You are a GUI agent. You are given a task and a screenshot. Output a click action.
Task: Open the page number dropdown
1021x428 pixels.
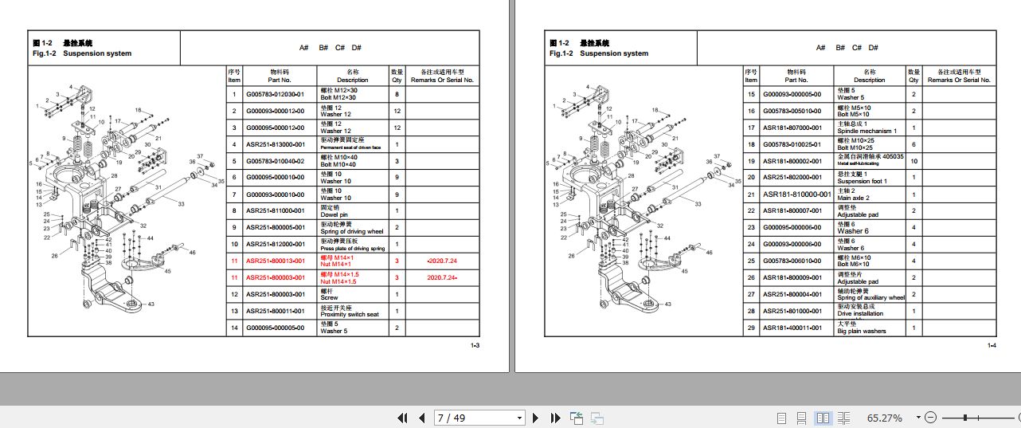520,418
